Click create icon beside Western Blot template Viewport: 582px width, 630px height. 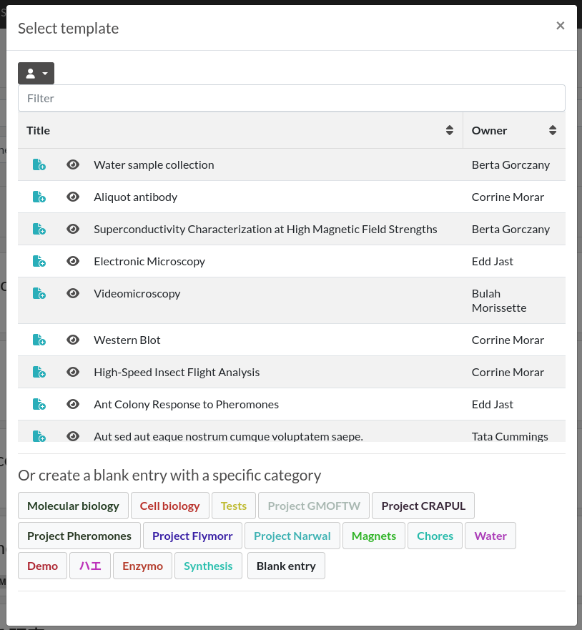pos(39,340)
